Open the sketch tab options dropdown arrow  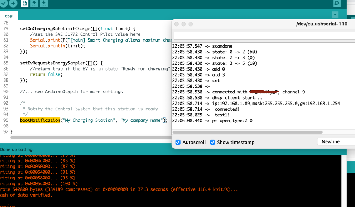tap(335, 15)
